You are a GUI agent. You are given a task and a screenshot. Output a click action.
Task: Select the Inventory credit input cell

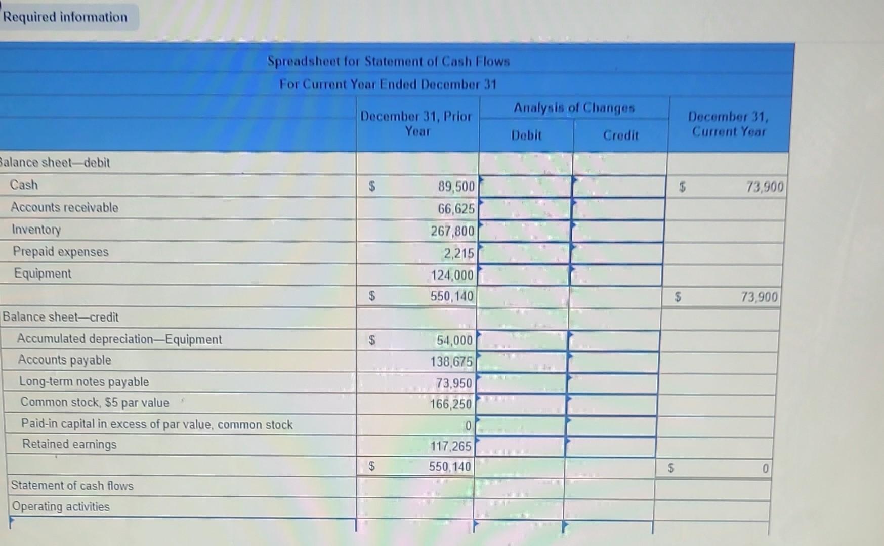click(617, 231)
